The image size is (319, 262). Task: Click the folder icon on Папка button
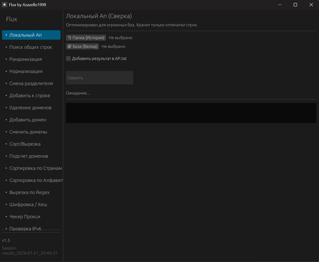click(x=70, y=37)
